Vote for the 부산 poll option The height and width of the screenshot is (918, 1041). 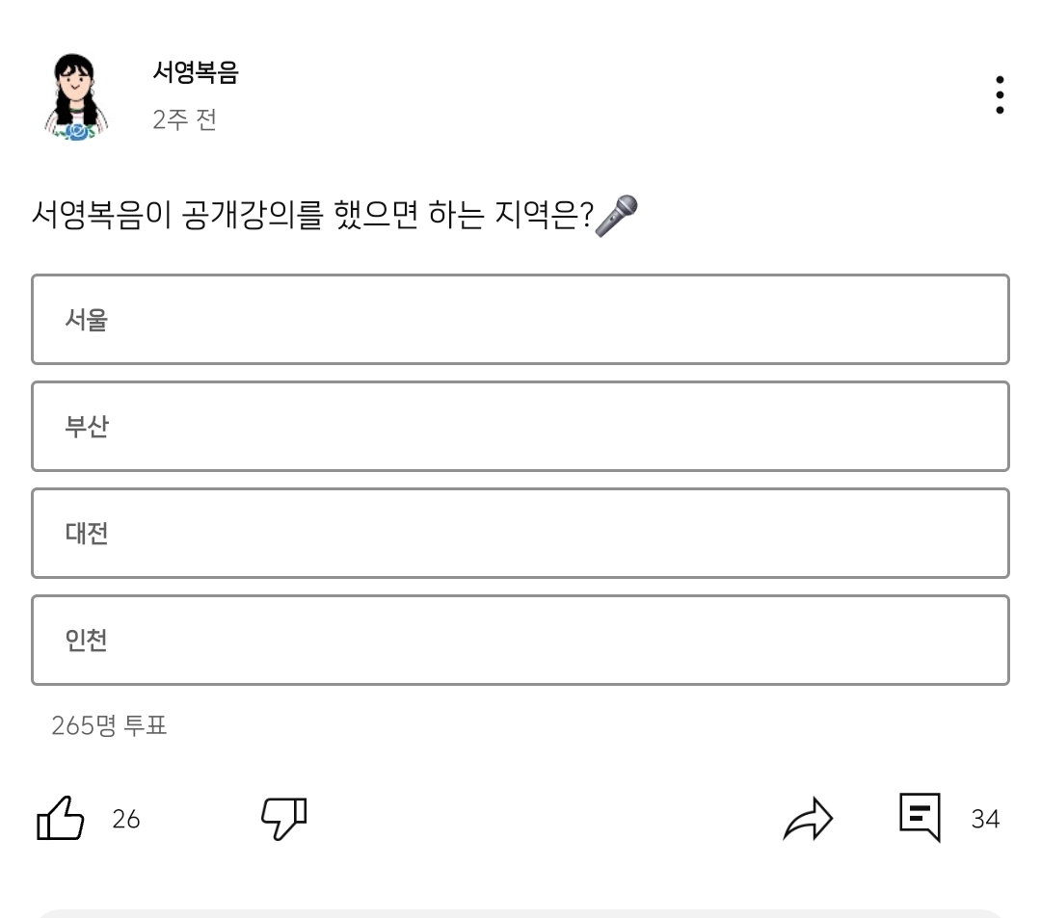[520, 427]
